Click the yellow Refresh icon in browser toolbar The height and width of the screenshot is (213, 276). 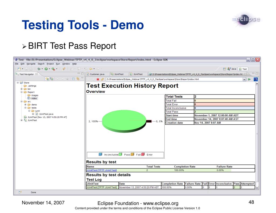coord(102,79)
